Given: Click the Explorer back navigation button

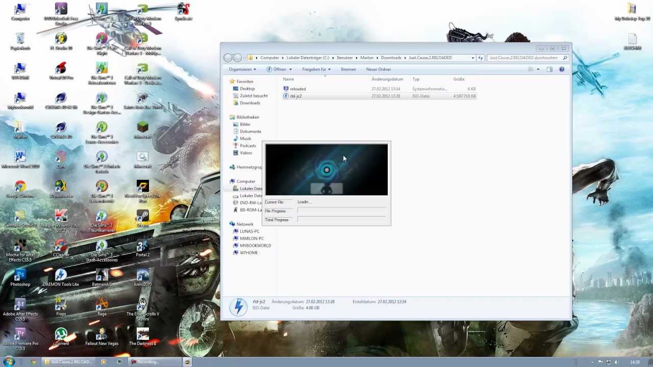Looking at the screenshot, I should point(228,58).
